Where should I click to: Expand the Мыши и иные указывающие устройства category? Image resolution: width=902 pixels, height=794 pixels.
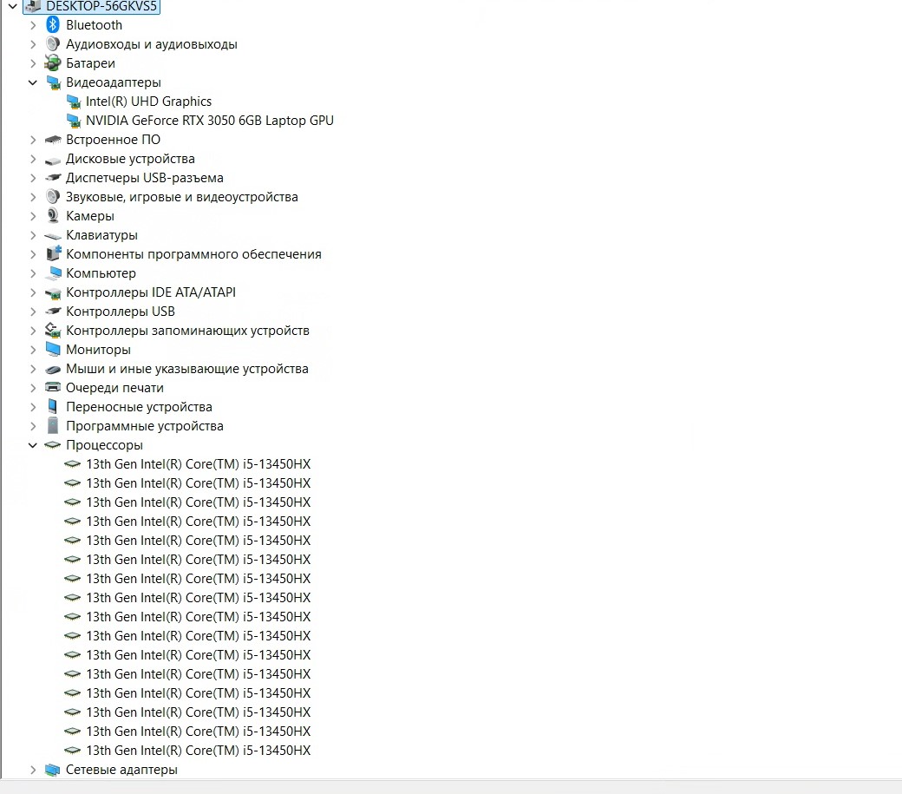point(33,369)
